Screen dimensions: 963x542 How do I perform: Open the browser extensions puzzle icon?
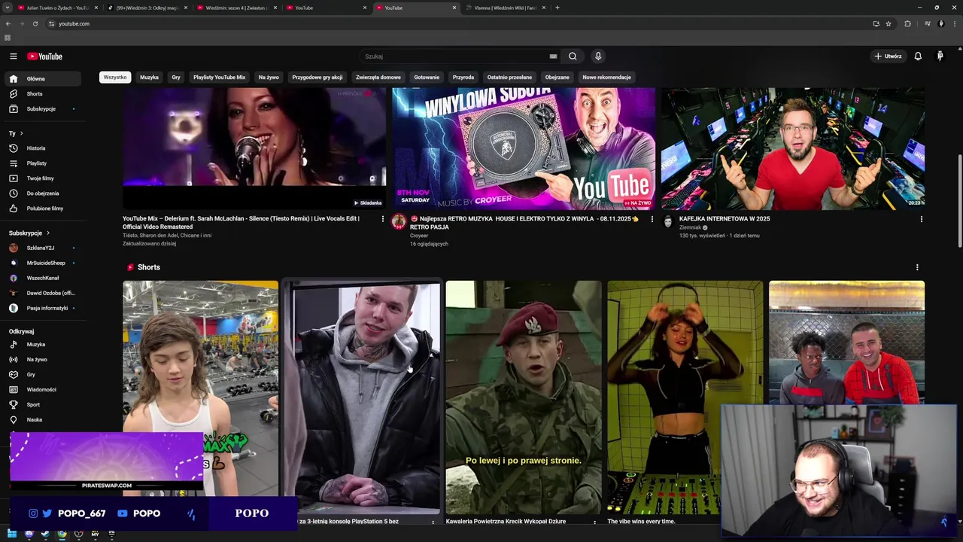point(907,23)
